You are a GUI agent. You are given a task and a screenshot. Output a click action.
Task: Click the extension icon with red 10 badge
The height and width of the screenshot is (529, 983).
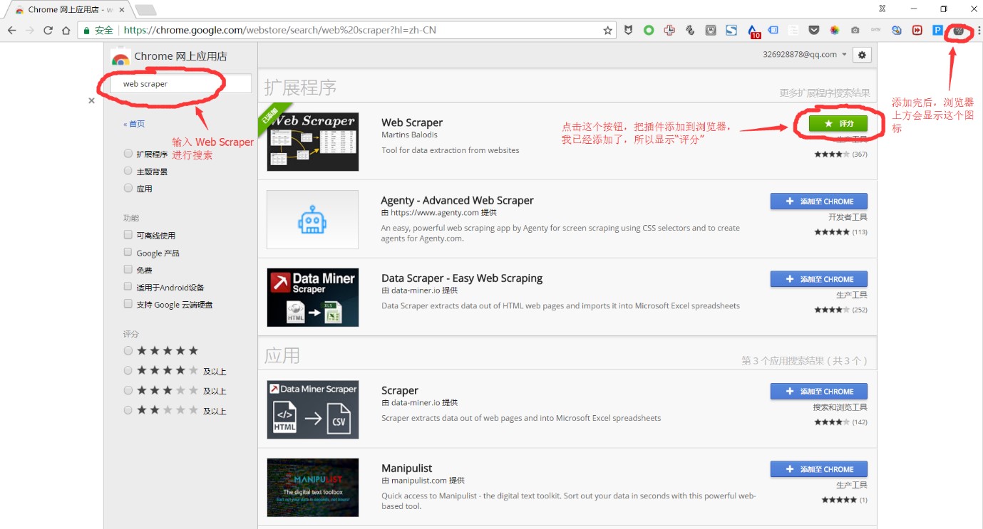click(x=753, y=31)
